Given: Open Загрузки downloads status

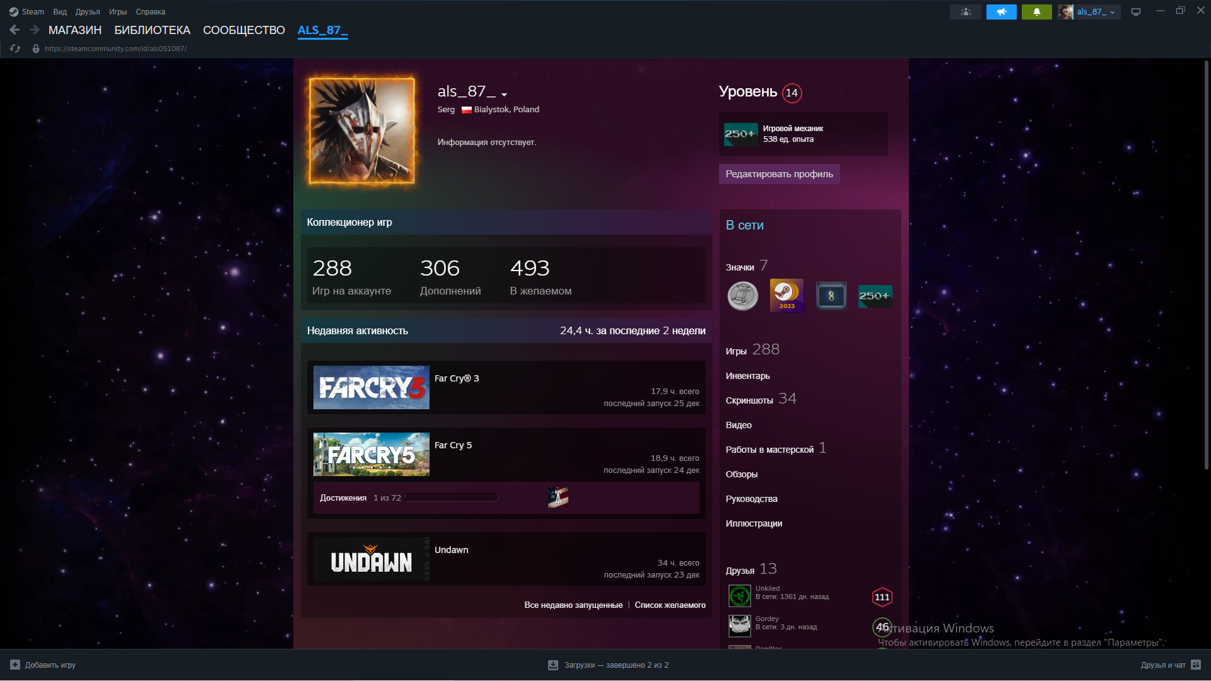Looking at the screenshot, I should (608, 665).
